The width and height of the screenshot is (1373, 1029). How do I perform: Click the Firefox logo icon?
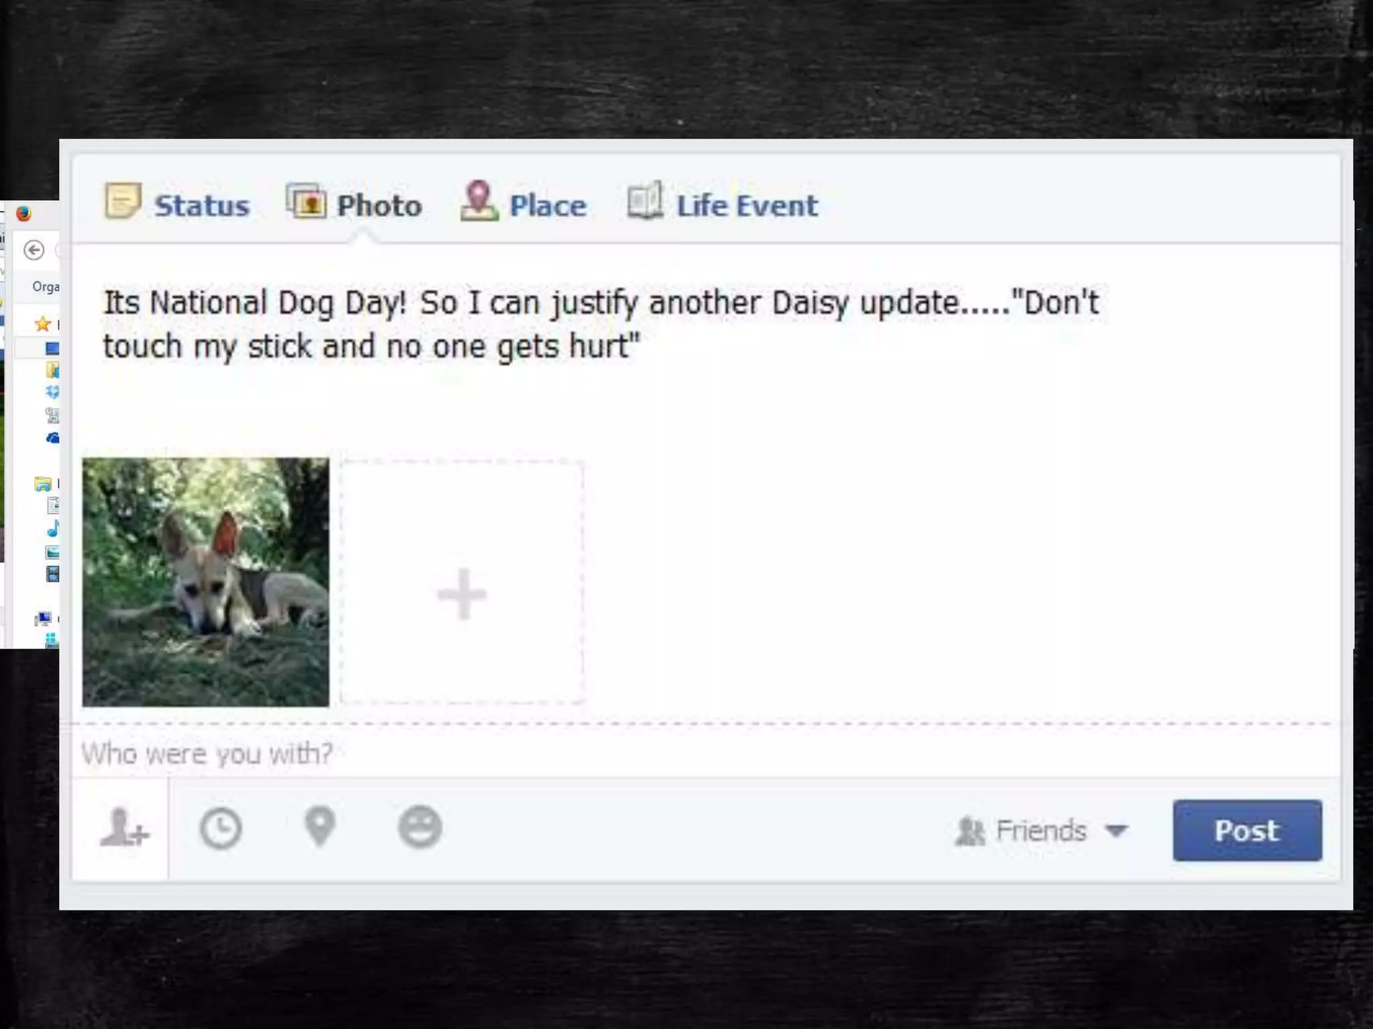(24, 214)
